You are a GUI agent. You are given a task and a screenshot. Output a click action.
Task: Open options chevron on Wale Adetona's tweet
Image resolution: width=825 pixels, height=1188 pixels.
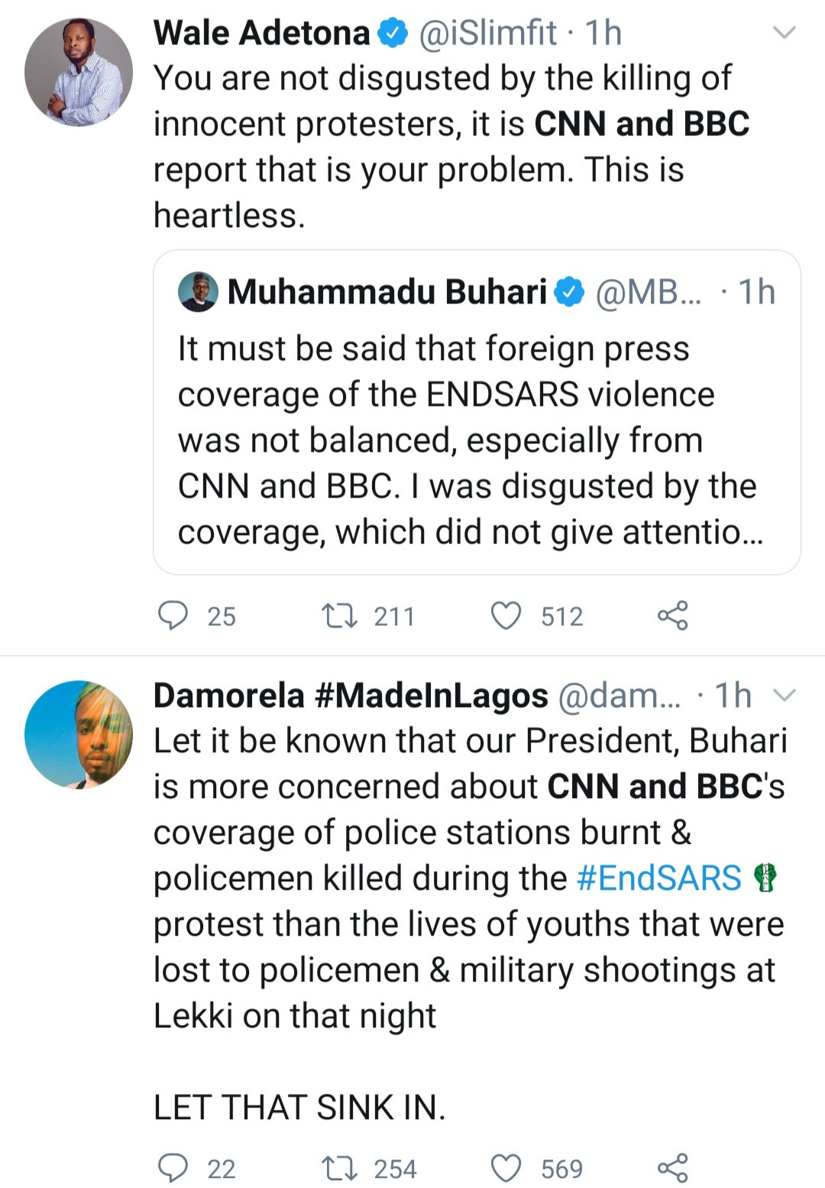(x=785, y=32)
